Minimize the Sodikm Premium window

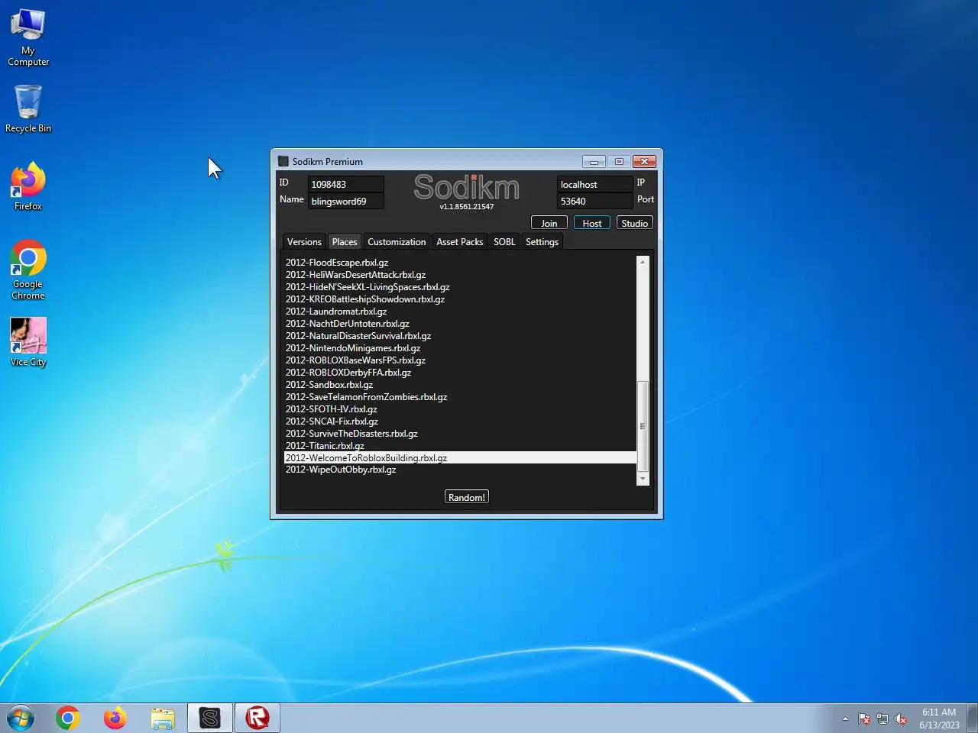click(594, 161)
